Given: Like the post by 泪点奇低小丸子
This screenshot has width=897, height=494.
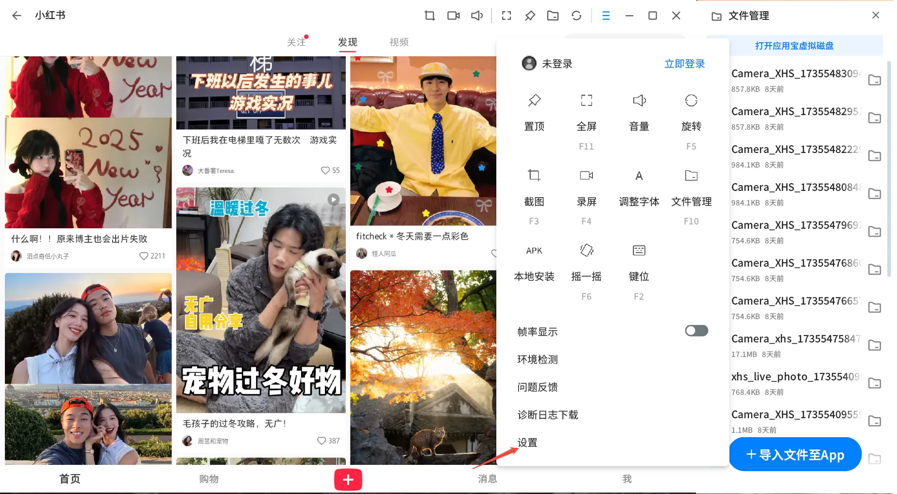Looking at the screenshot, I should pyautogui.click(x=144, y=256).
